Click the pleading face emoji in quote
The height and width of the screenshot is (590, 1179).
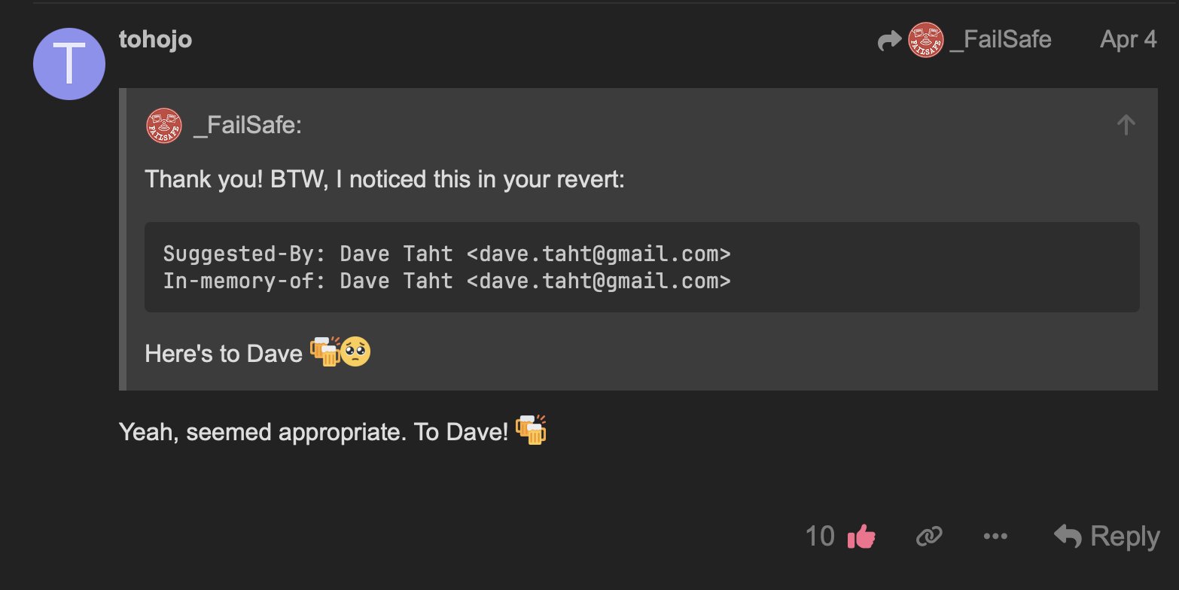tap(355, 352)
